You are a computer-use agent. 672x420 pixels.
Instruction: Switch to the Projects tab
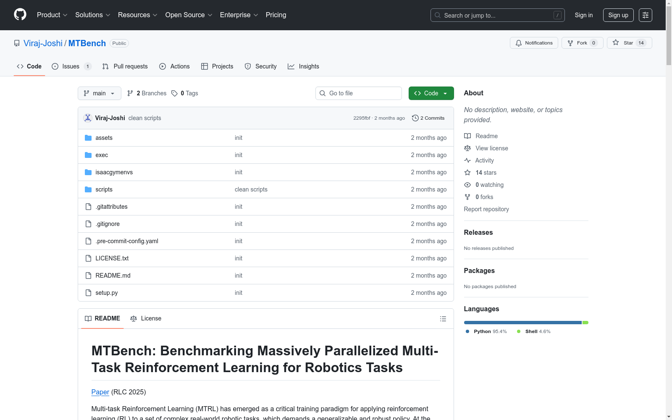[x=217, y=66]
